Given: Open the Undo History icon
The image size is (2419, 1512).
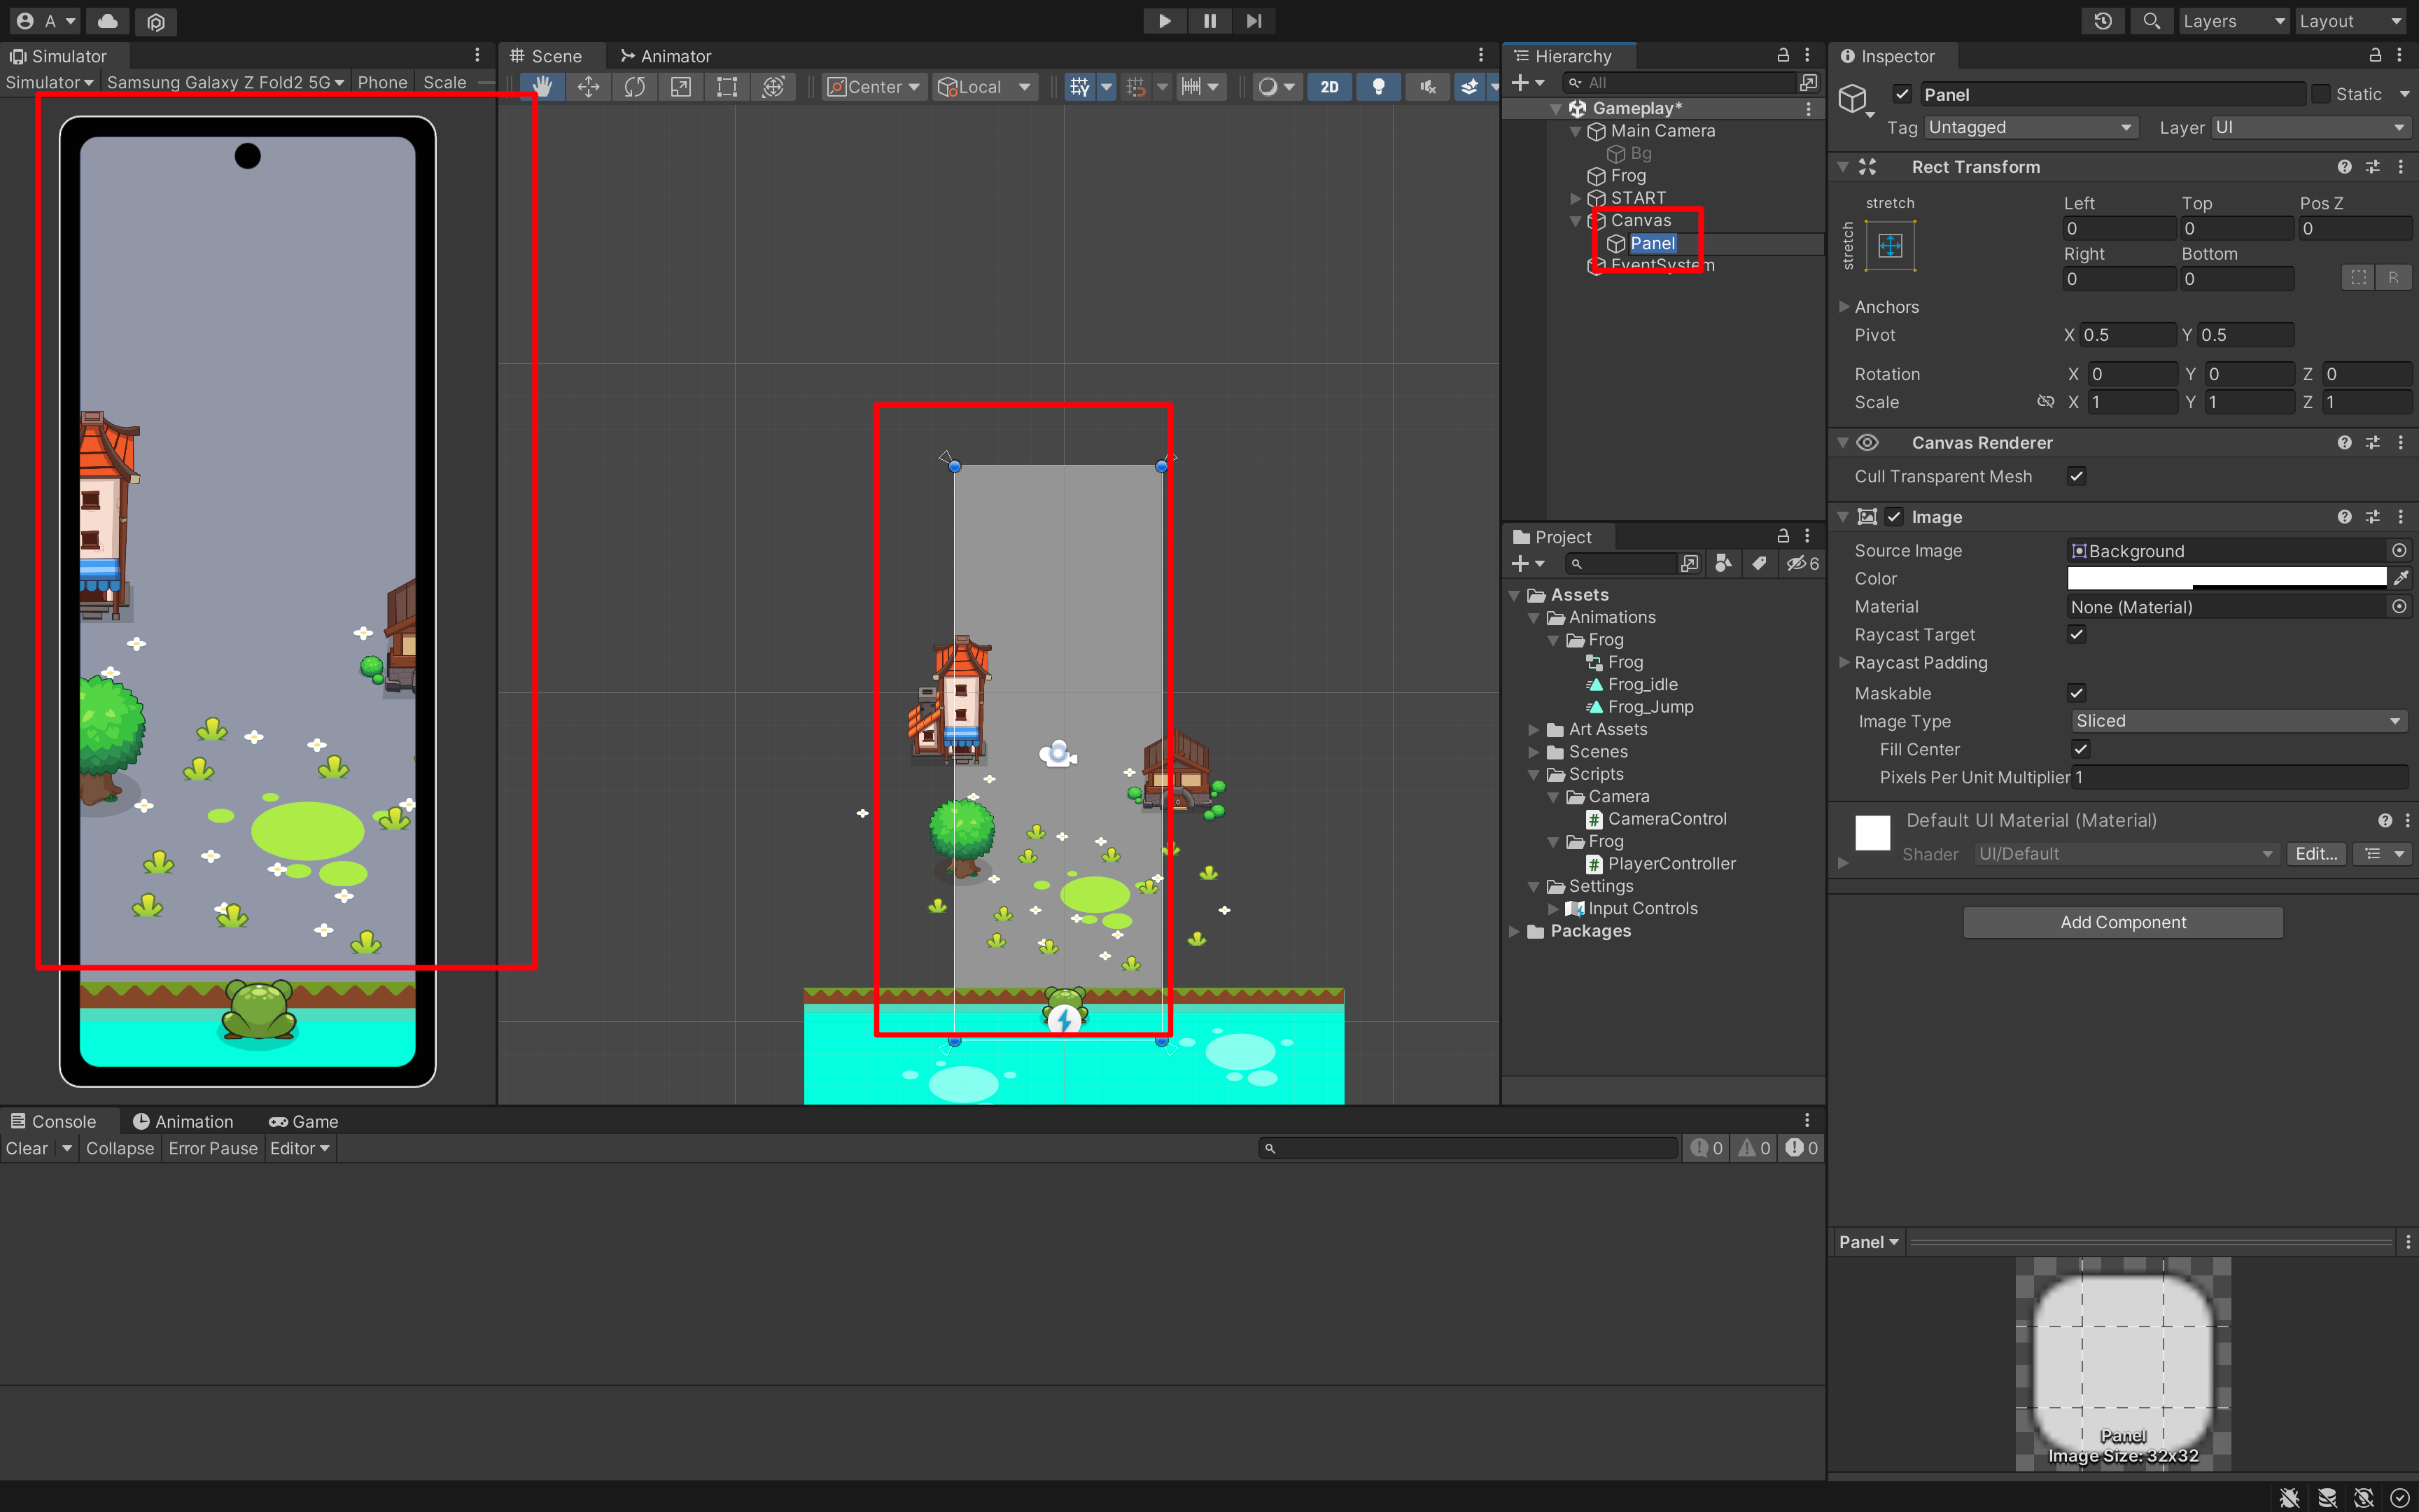Looking at the screenshot, I should [2103, 21].
